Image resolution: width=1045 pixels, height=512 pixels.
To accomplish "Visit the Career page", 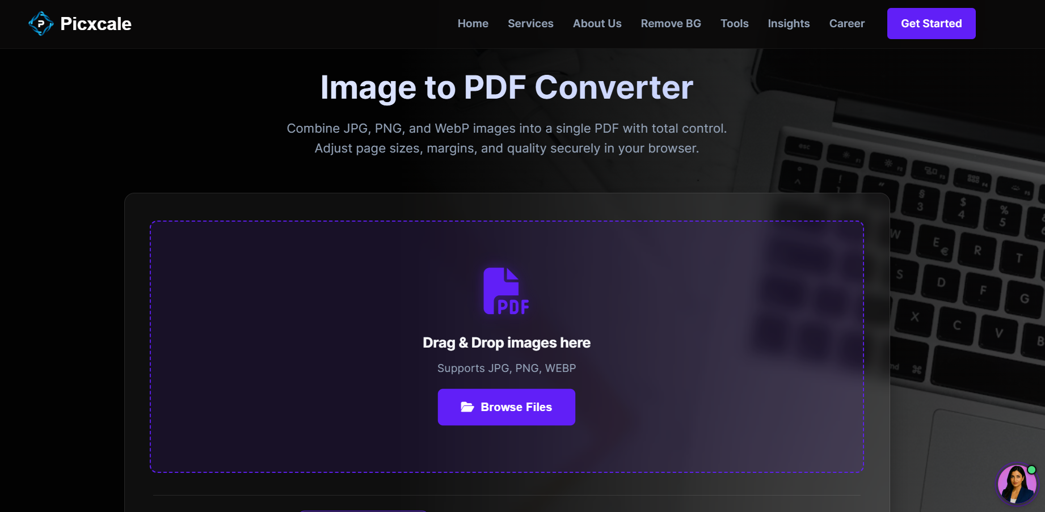I will click(846, 23).
